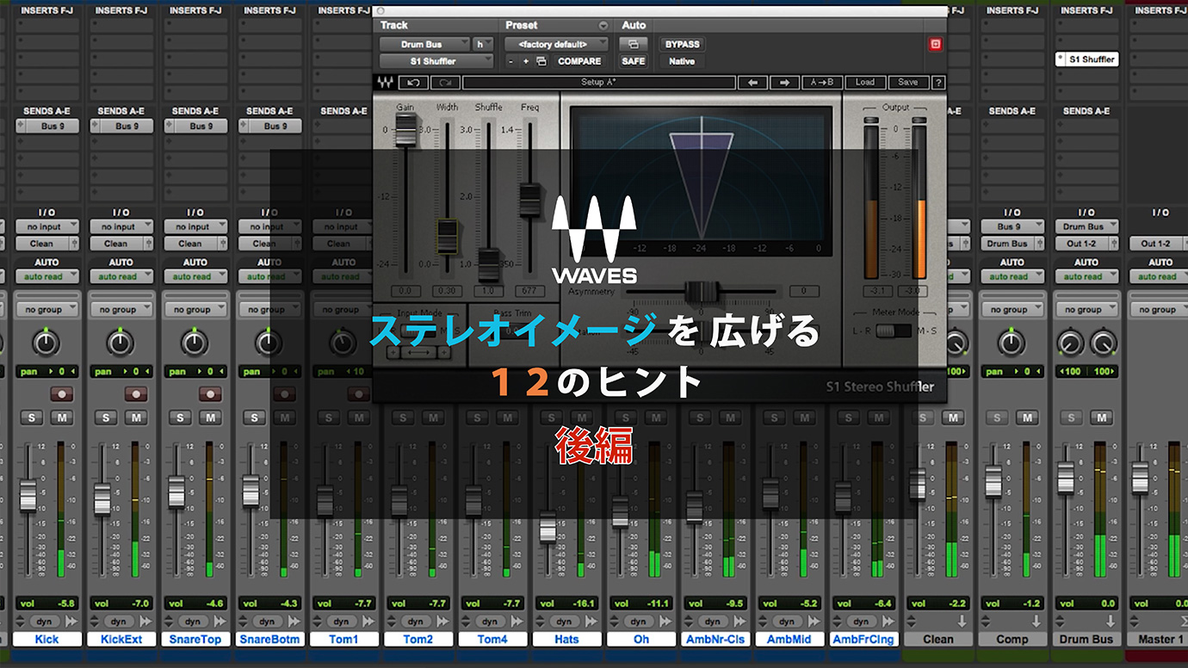Click the preset copy icon beside plus
This screenshot has height=668, width=1188.
click(541, 61)
